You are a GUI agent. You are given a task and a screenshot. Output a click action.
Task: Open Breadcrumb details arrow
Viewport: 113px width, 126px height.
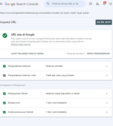tap(107, 103)
